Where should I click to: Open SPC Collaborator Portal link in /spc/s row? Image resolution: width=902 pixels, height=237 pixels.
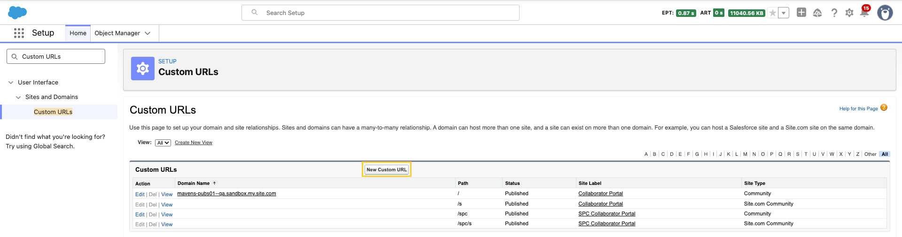[x=607, y=223]
